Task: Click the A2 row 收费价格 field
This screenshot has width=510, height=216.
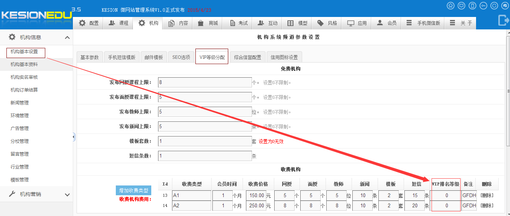Action: 256,206
